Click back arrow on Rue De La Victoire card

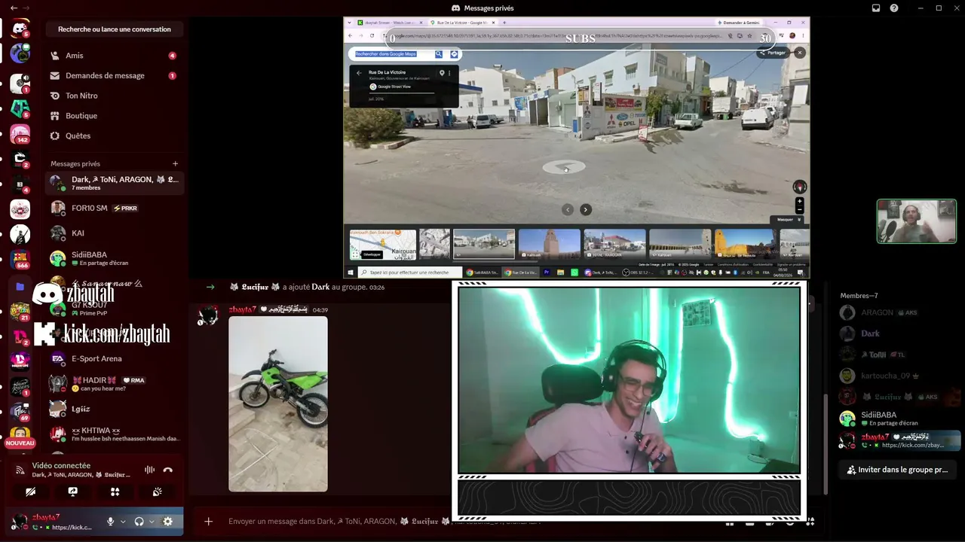click(359, 73)
